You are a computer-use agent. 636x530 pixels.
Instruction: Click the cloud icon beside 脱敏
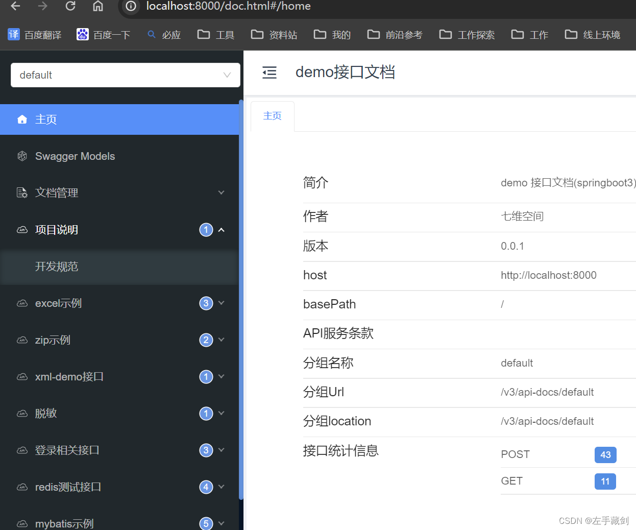click(x=22, y=413)
